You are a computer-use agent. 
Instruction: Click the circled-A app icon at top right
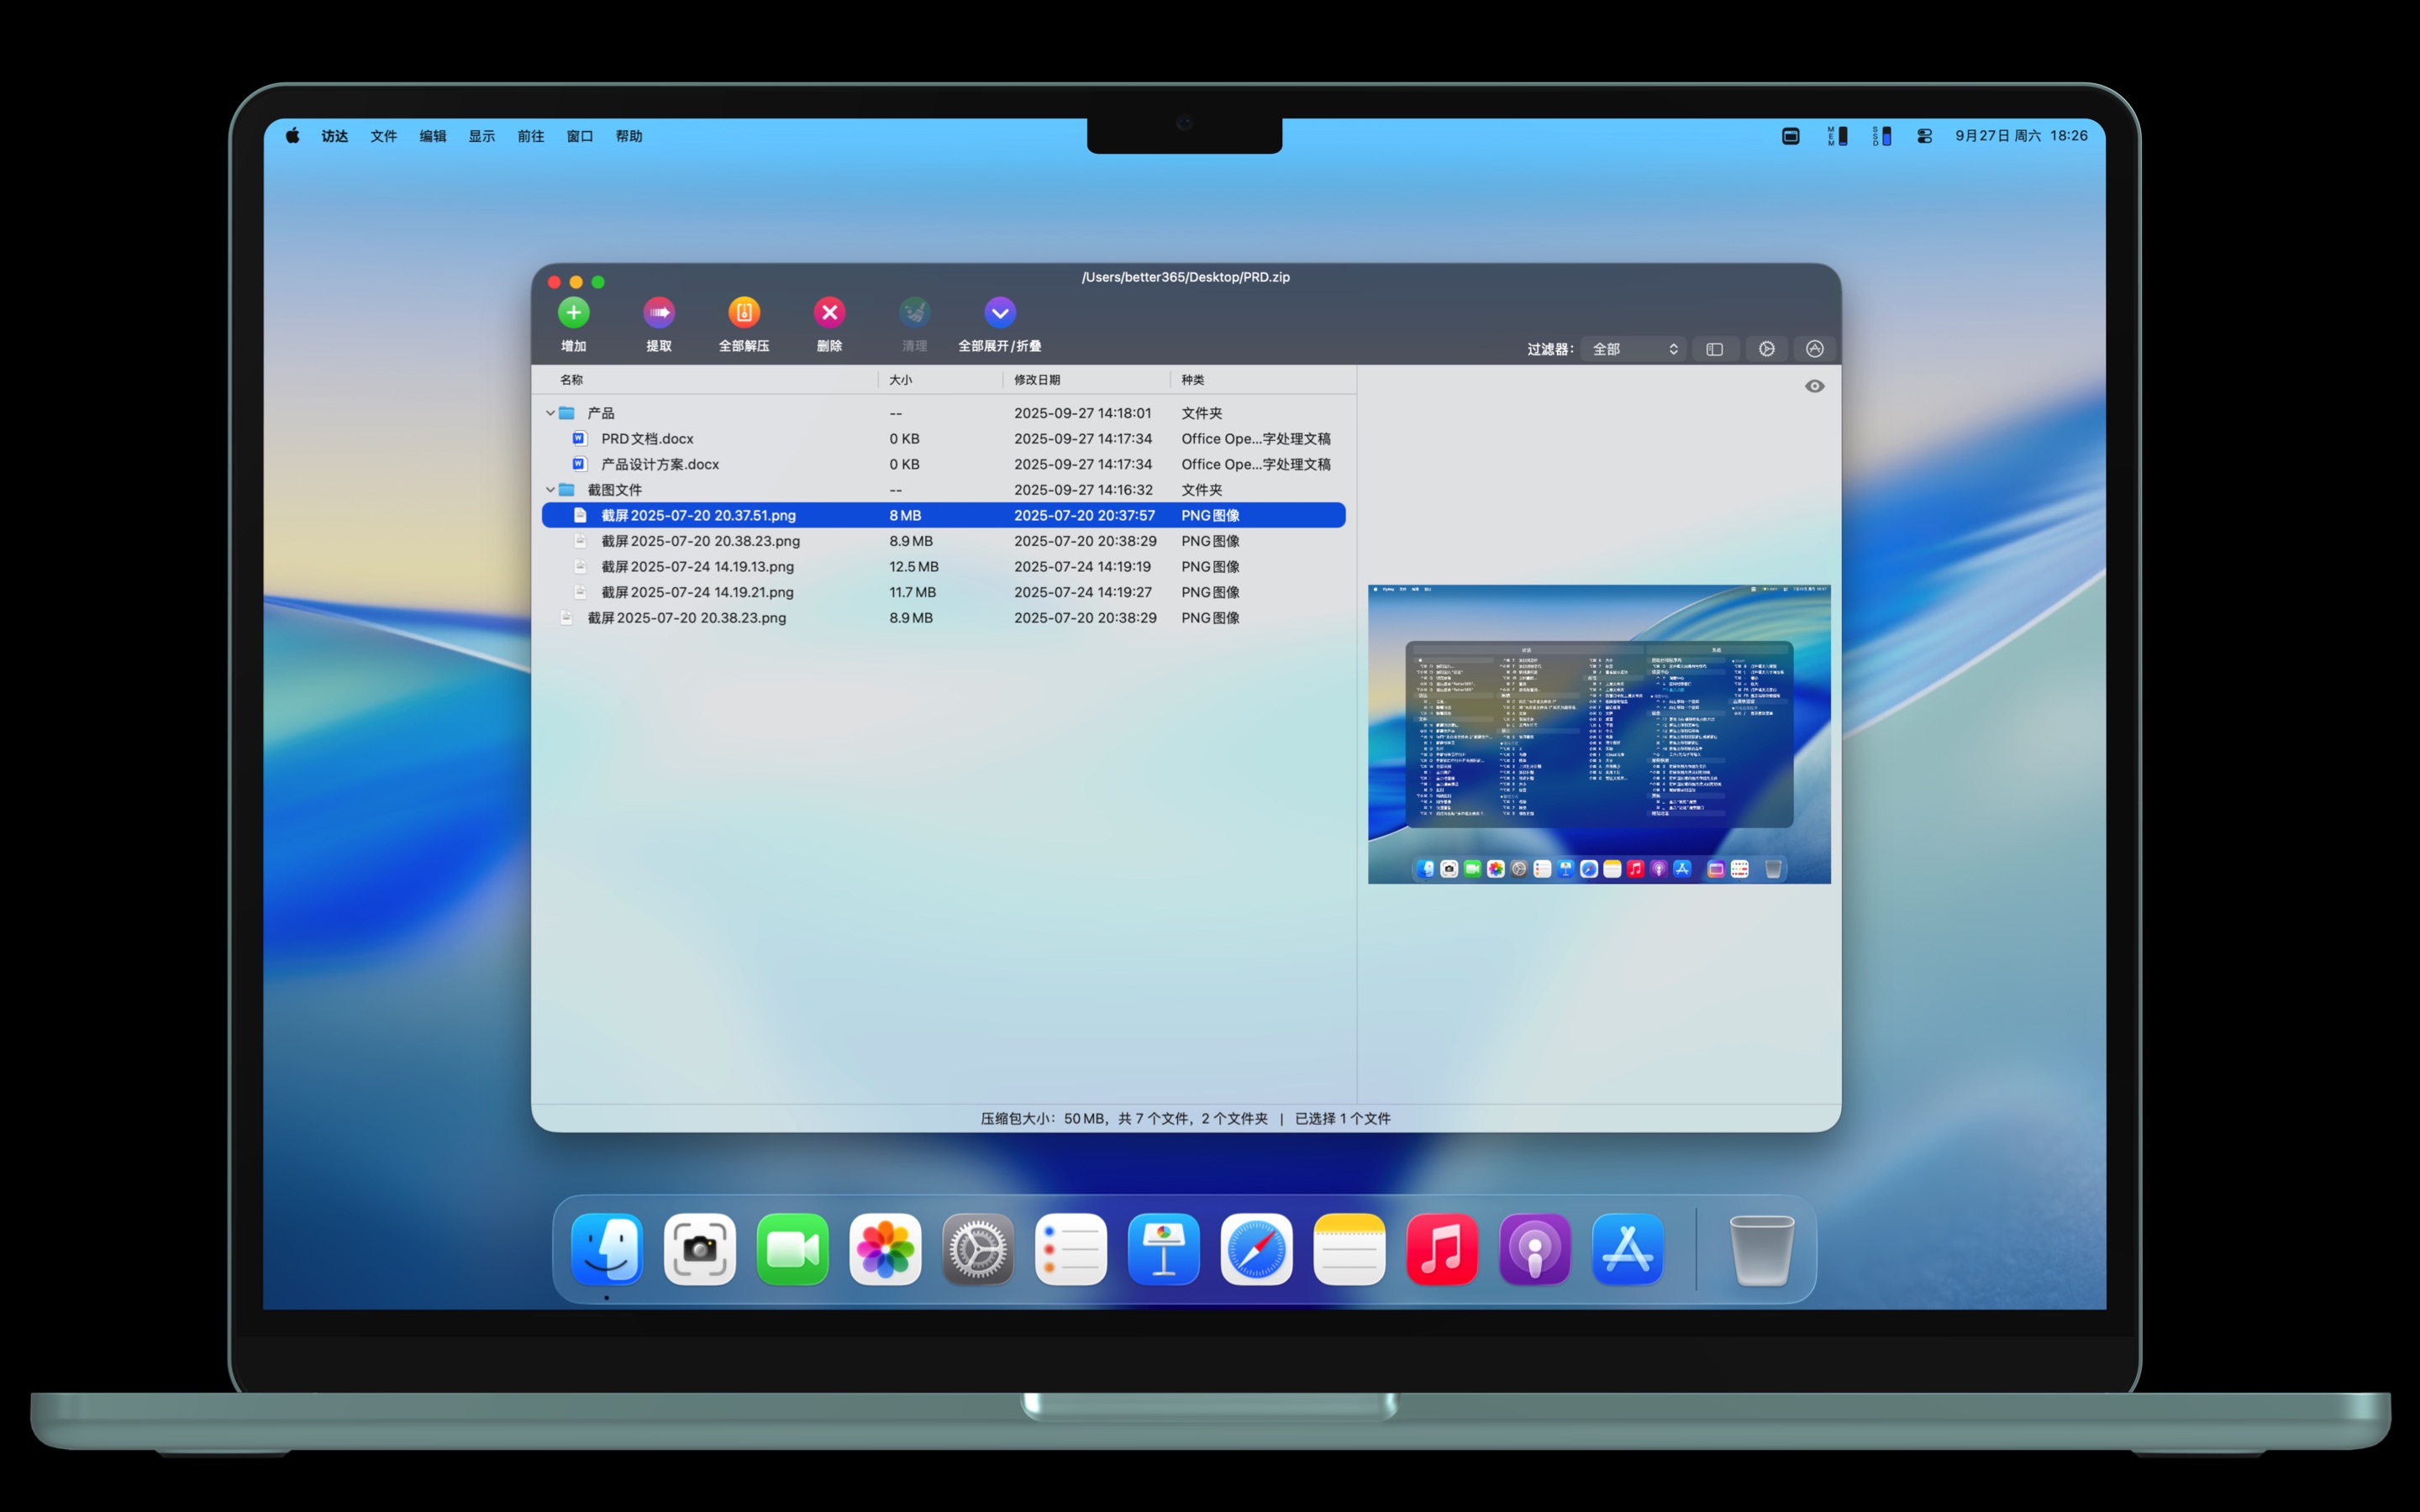click(1815, 349)
